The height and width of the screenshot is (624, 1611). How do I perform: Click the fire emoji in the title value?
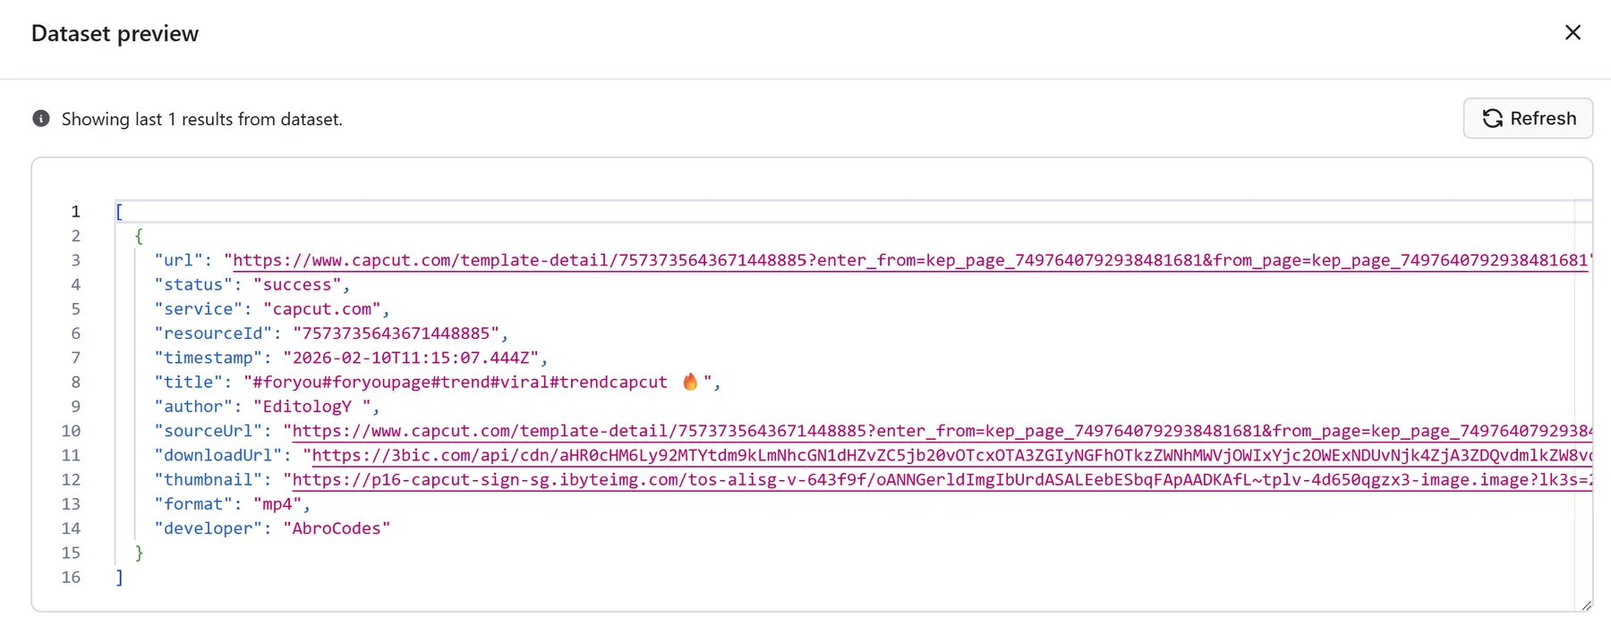click(689, 382)
